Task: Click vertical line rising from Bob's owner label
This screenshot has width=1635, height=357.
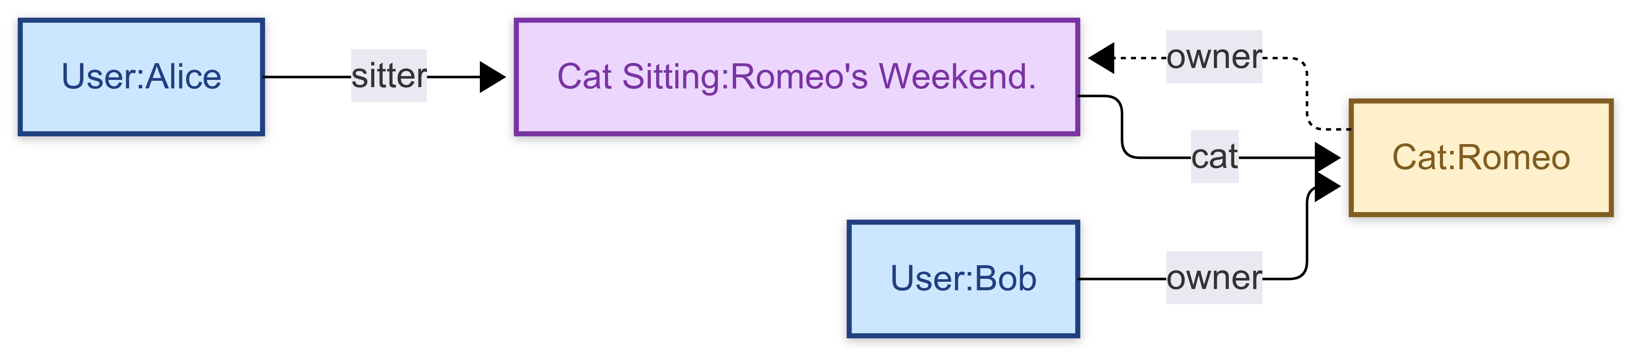Action: point(1306,234)
